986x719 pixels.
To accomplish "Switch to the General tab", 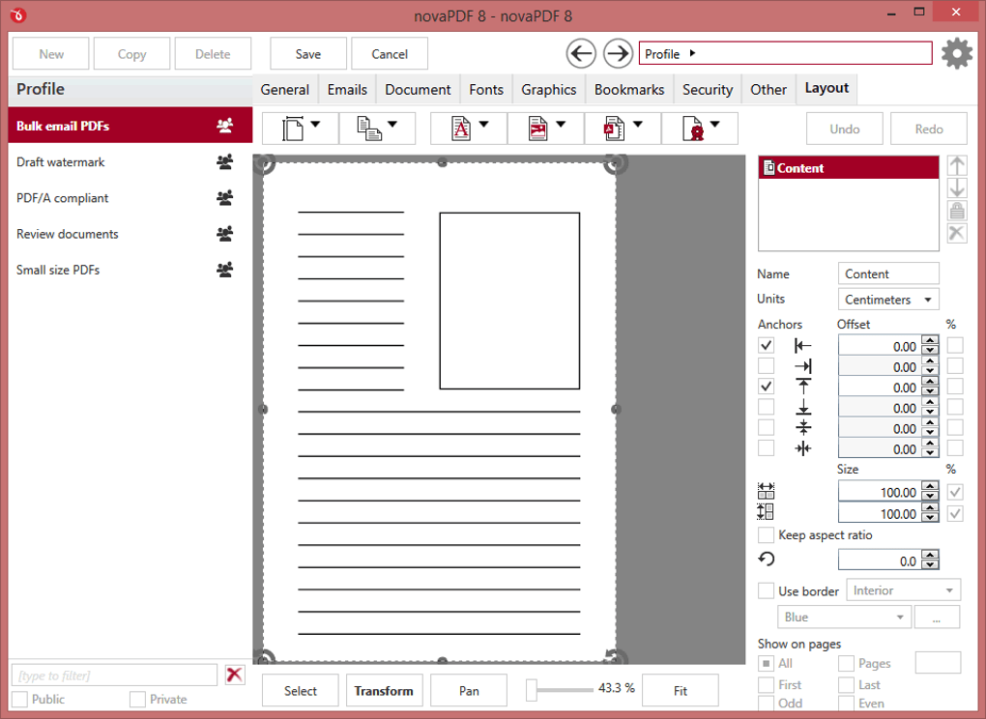I will [x=285, y=90].
